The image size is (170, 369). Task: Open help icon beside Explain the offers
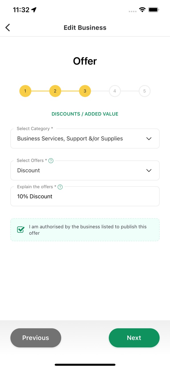coord(60,187)
